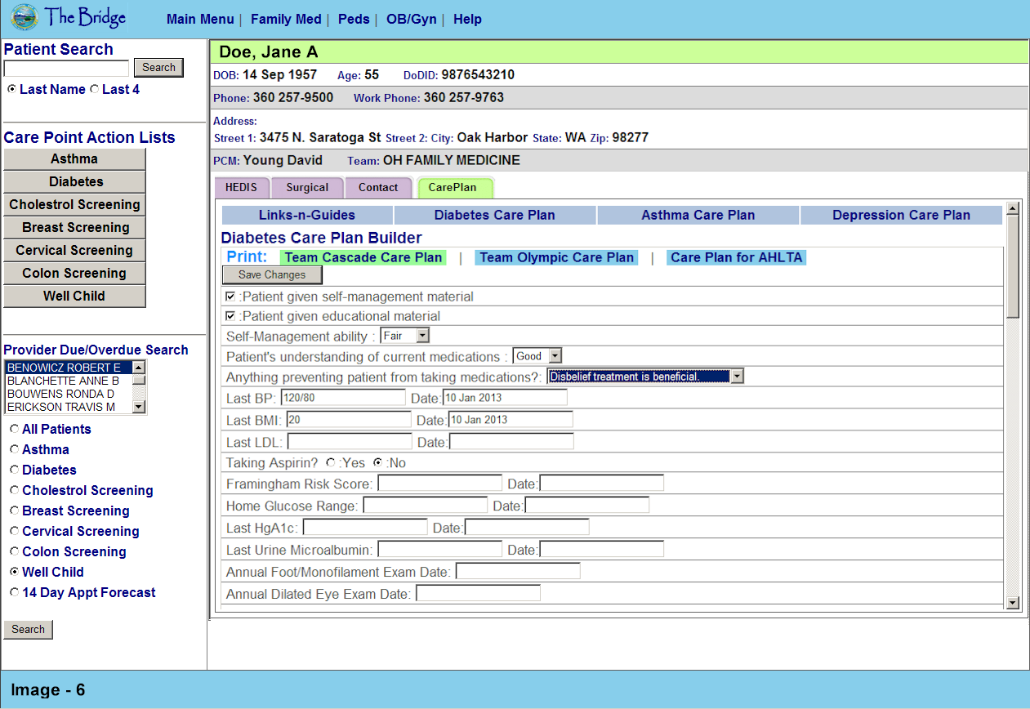Select No for Taking Aspirin
Screen dimensions: 1030x709
pos(377,462)
